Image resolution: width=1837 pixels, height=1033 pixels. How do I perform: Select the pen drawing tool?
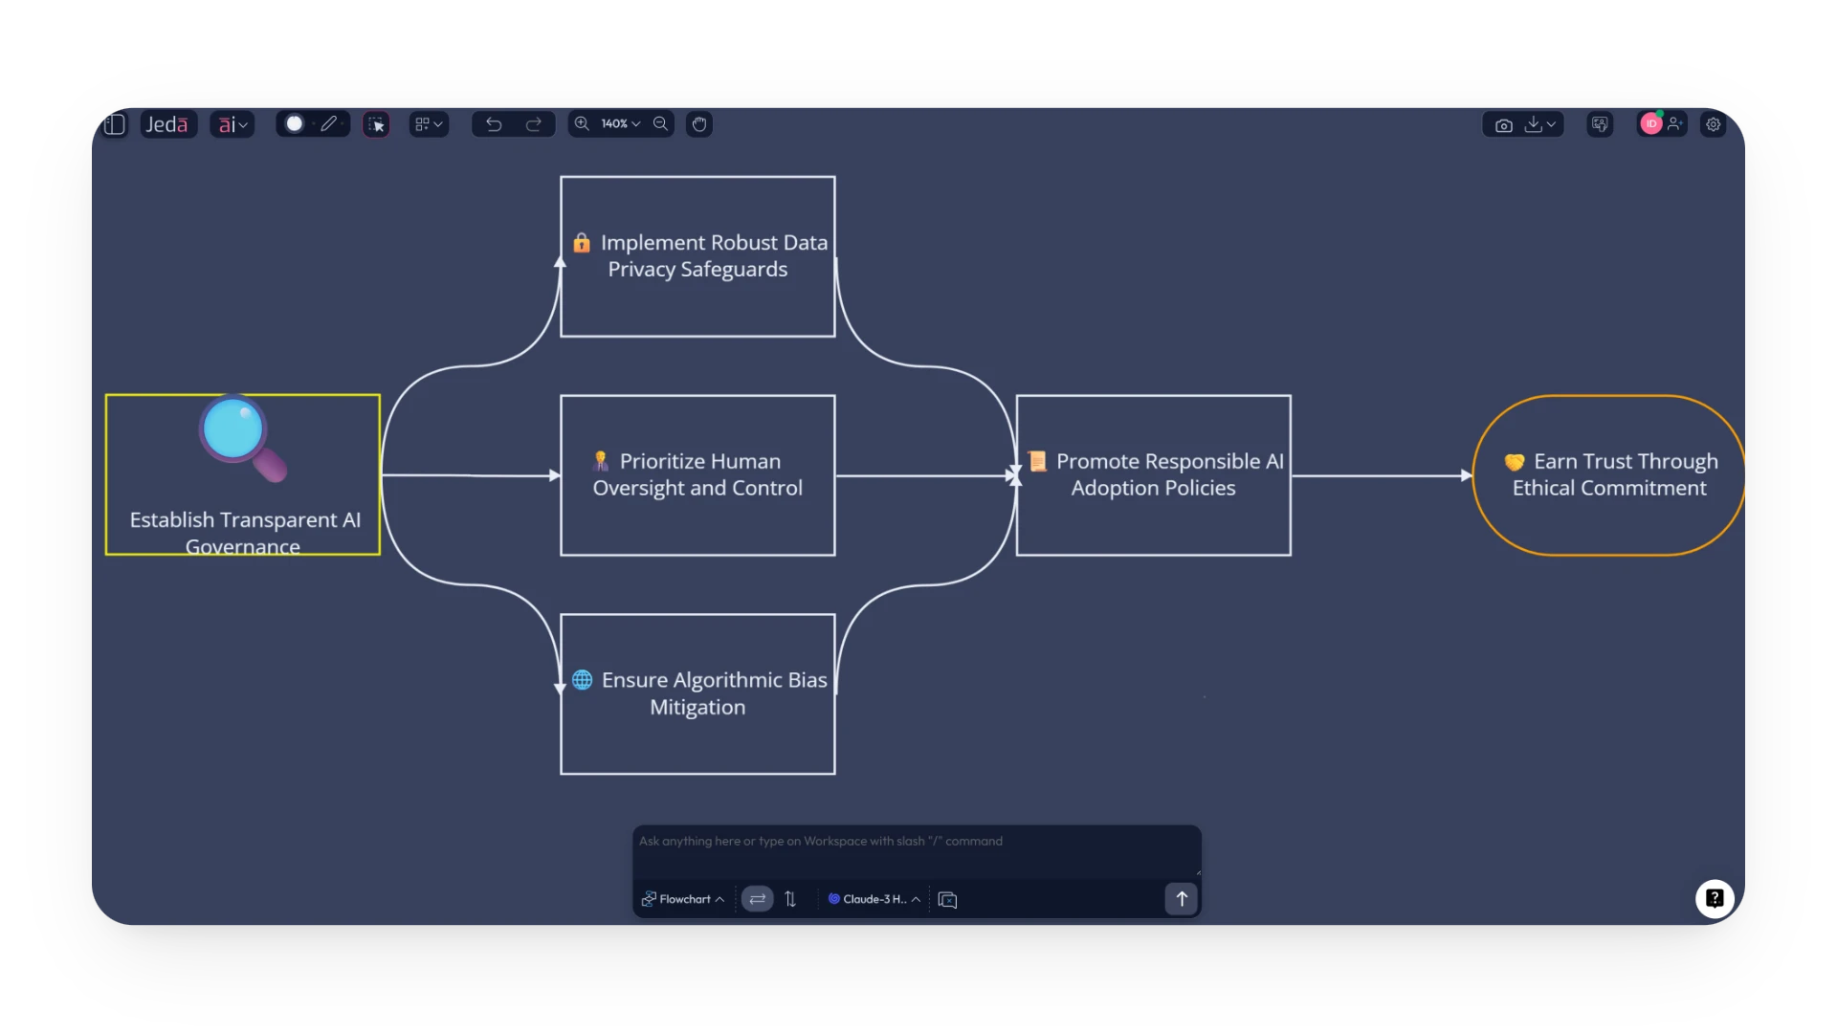tap(329, 123)
